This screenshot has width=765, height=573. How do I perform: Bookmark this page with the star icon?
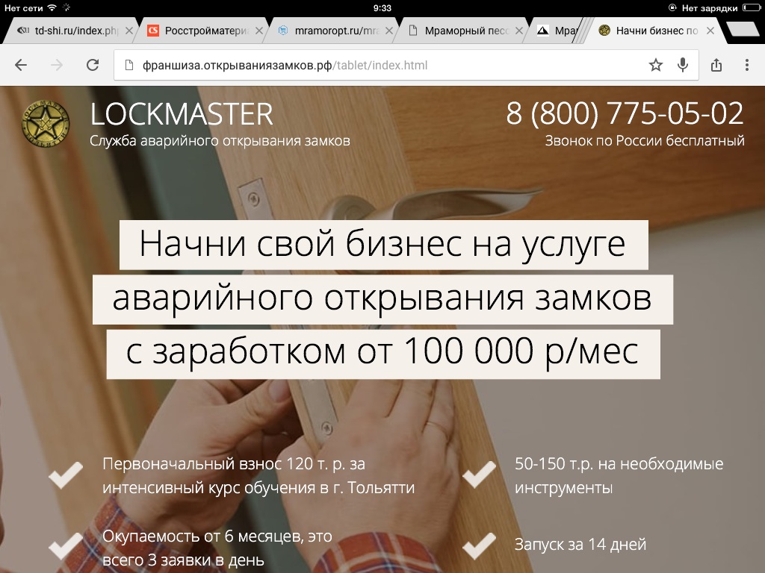pyautogui.click(x=656, y=65)
